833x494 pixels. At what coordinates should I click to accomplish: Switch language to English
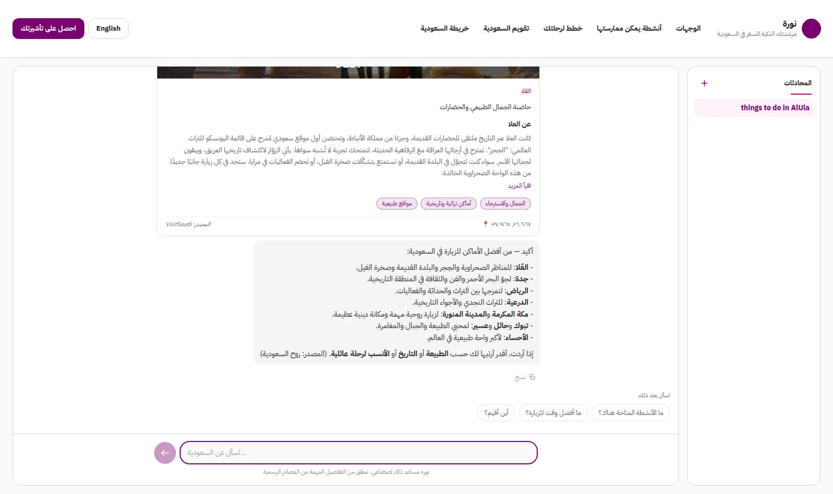108,29
